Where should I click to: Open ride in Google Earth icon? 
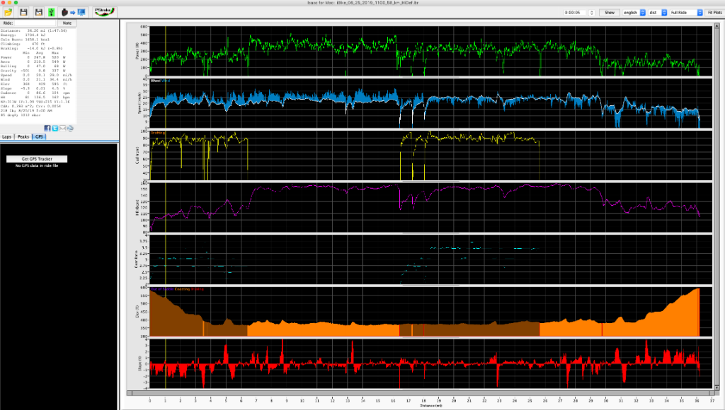tap(70, 128)
